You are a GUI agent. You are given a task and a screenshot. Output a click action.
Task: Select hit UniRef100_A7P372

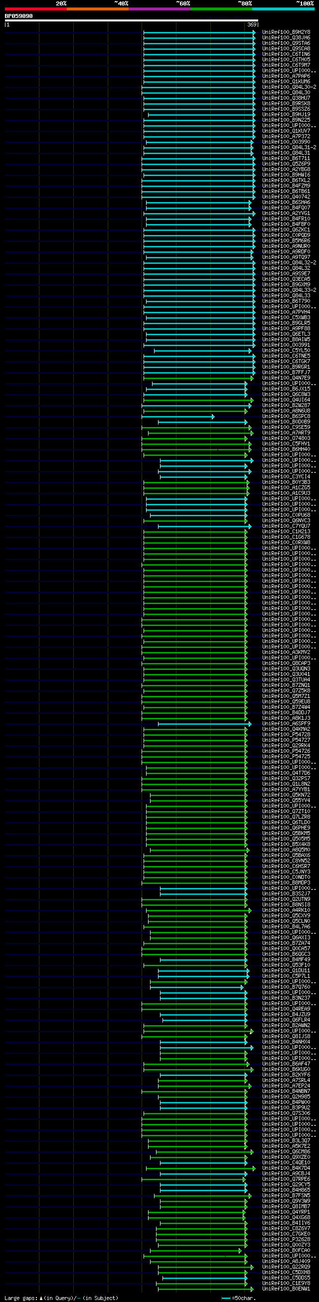point(286,137)
